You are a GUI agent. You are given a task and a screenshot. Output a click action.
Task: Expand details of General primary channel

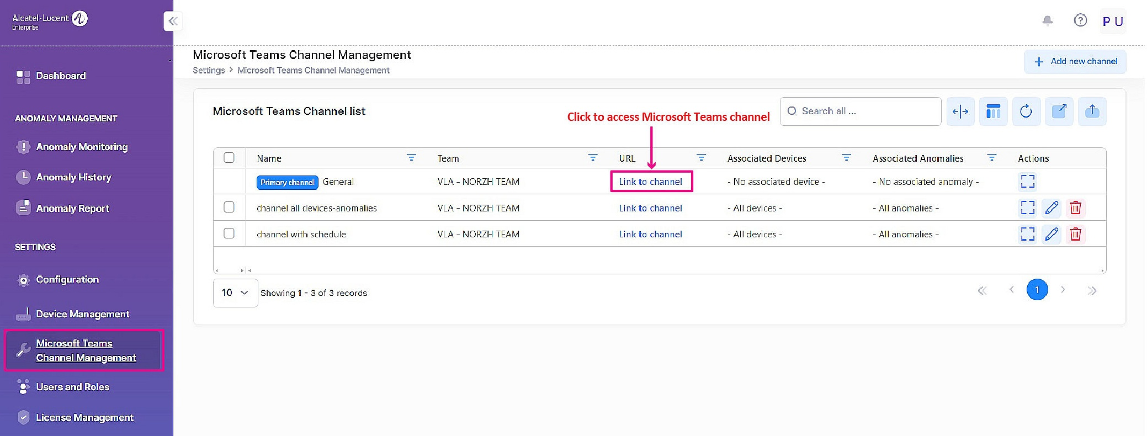pyautogui.click(x=1027, y=182)
